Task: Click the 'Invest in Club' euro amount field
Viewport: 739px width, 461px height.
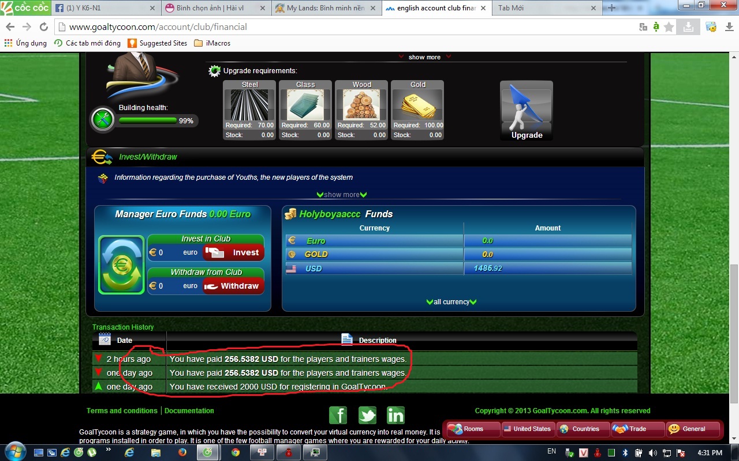Action: click(x=174, y=252)
